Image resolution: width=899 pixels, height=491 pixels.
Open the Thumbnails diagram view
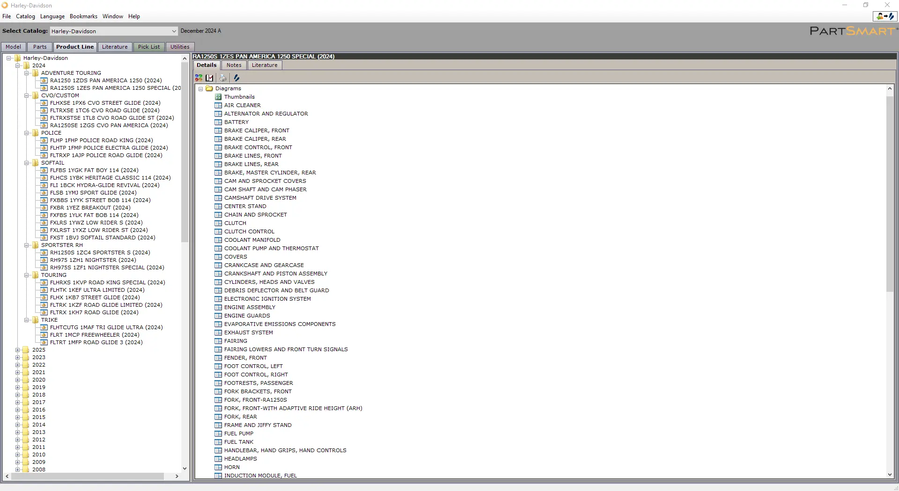239,97
